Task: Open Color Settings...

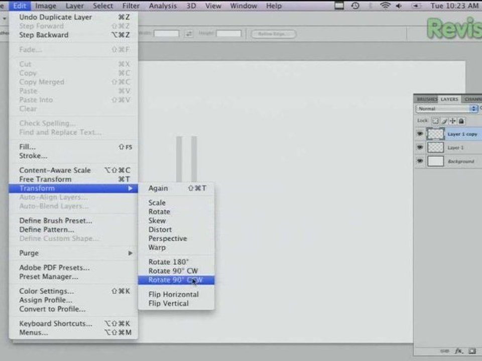Action: (73, 291)
